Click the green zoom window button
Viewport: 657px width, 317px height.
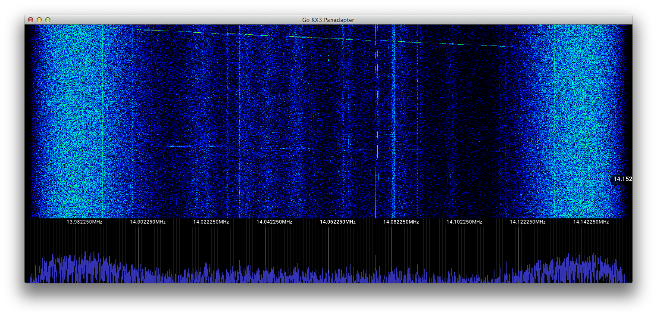(48, 20)
